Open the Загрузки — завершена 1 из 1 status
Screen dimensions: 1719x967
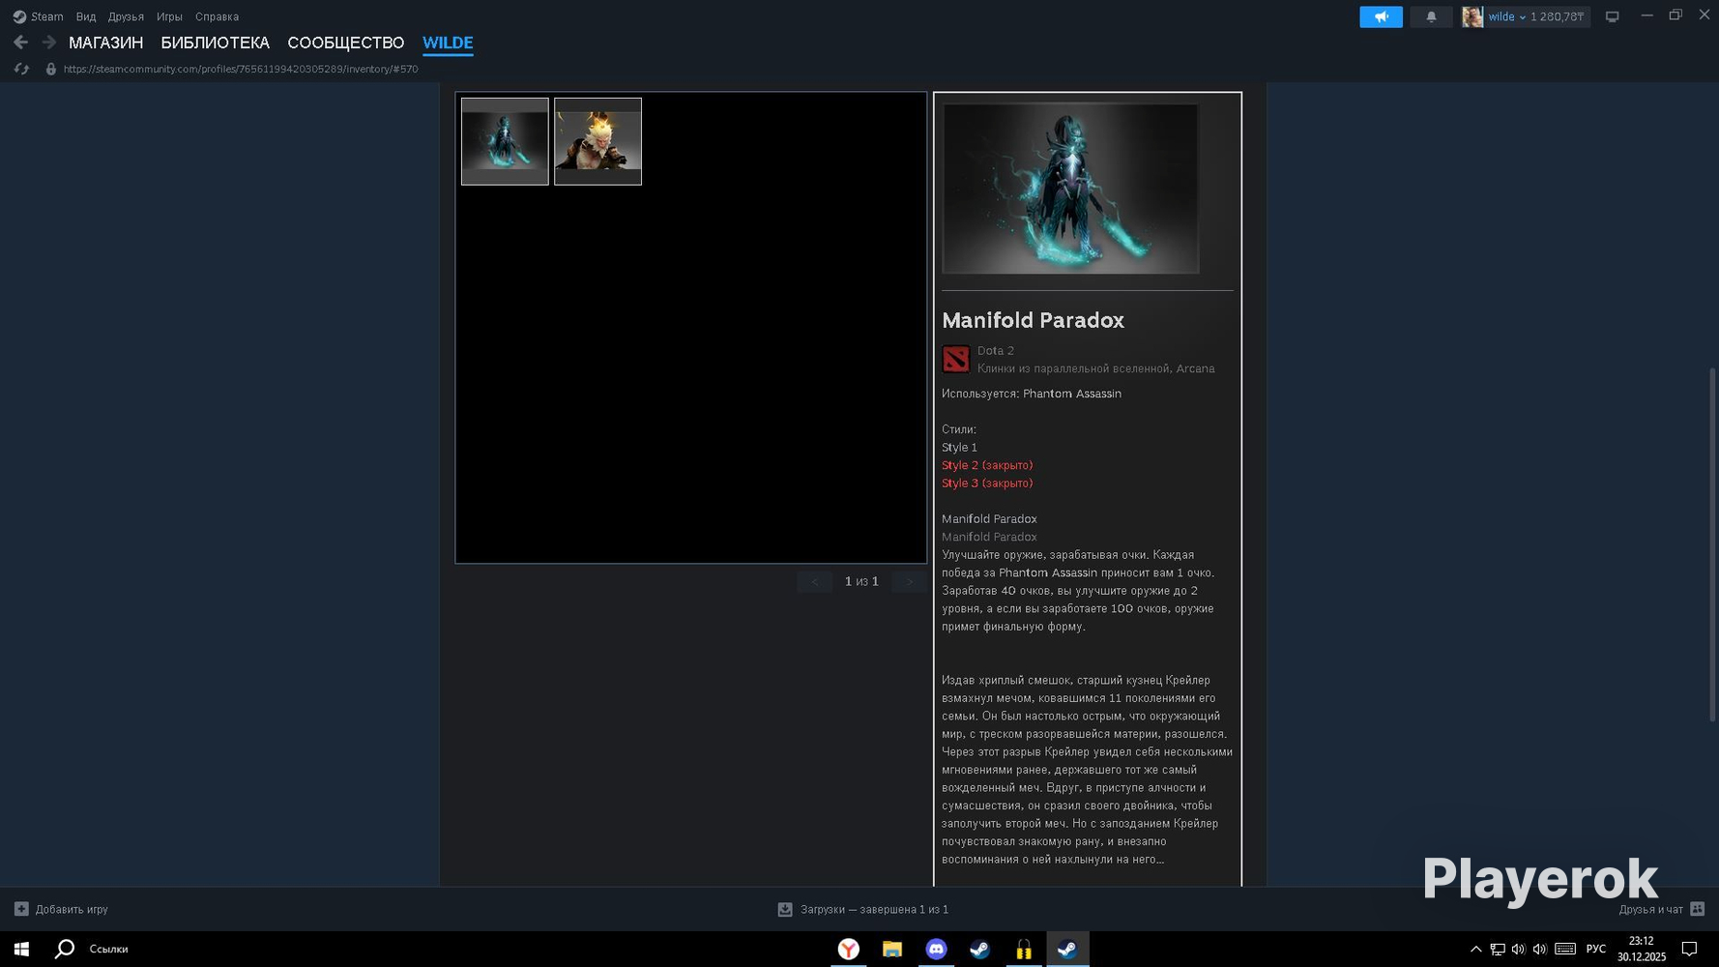pyautogui.click(x=874, y=909)
